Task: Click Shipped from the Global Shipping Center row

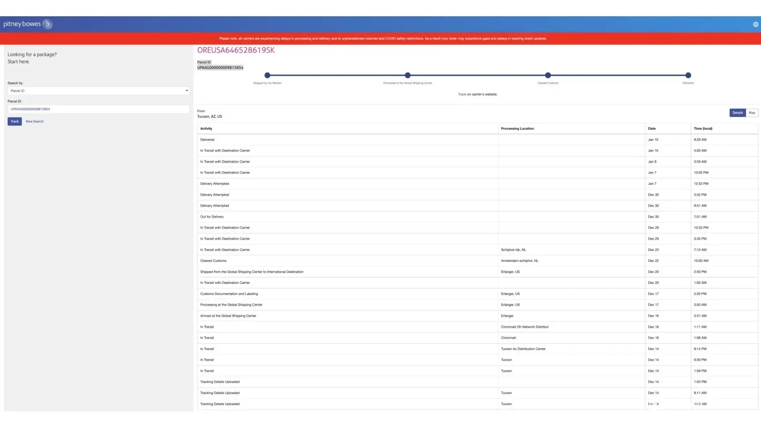Action: coord(478,272)
